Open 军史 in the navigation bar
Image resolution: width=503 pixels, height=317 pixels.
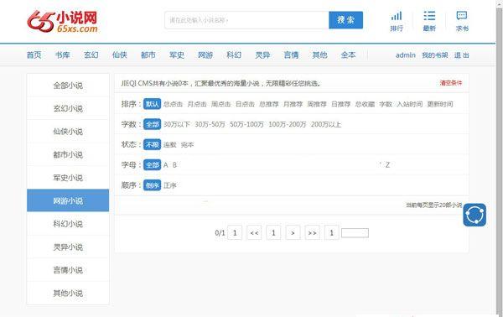(177, 55)
